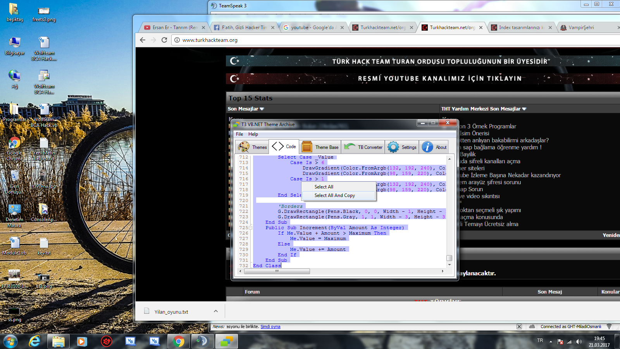Open the Themes tab in Theme Archive
This screenshot has height=349, width=620.
(252, 147)
